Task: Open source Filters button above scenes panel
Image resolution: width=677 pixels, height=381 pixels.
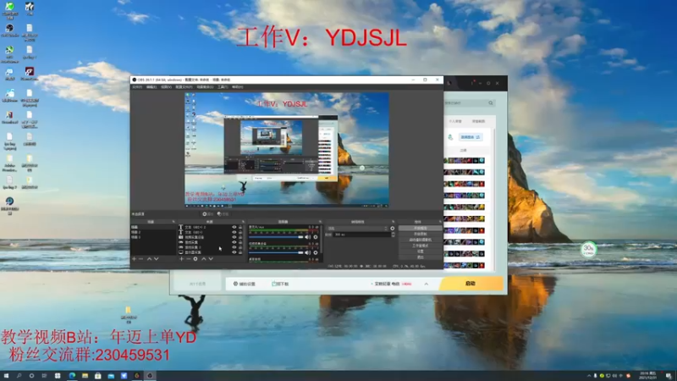Action: (x=223, y=214)
